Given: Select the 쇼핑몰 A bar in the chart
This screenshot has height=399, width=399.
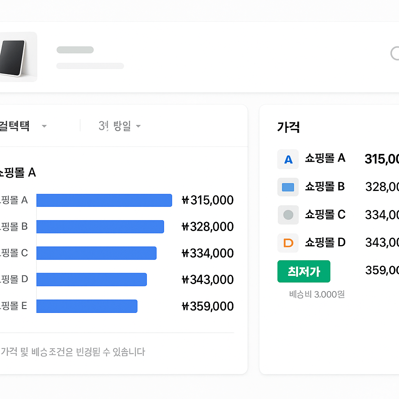Looking at the screenshot, I should [x=104, y=200].
